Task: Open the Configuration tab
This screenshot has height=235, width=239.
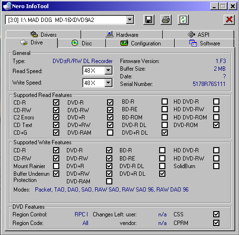Action: coord(141,43)
